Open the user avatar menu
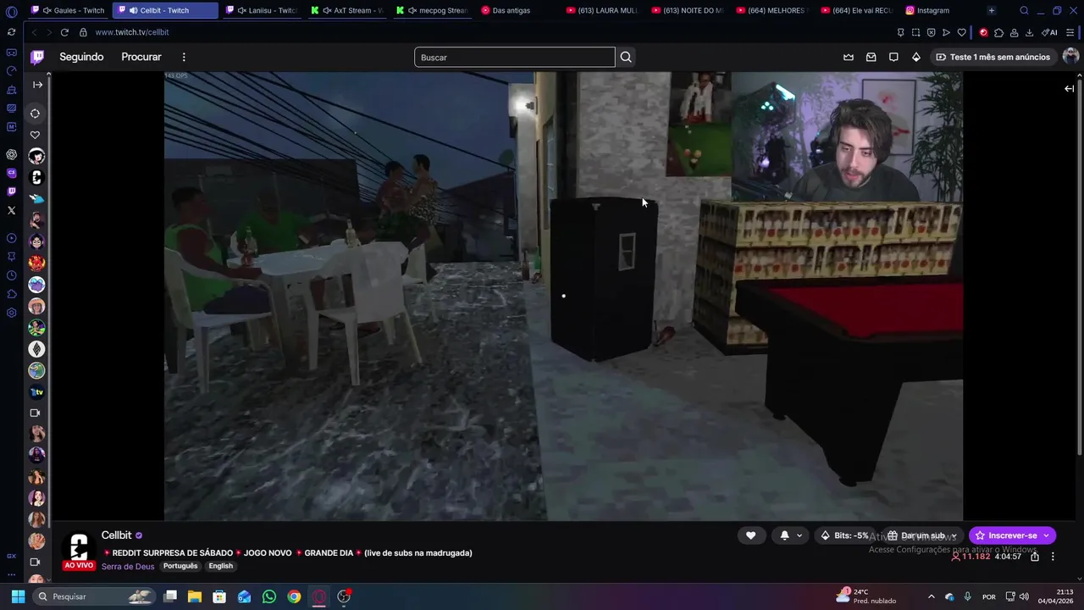The height and width of the screenshot is (610, 1084). (1070, 56)
